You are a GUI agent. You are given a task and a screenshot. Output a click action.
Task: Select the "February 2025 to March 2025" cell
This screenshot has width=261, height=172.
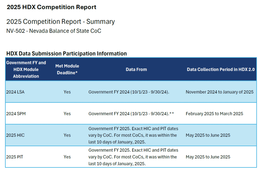tap(214, 113)
